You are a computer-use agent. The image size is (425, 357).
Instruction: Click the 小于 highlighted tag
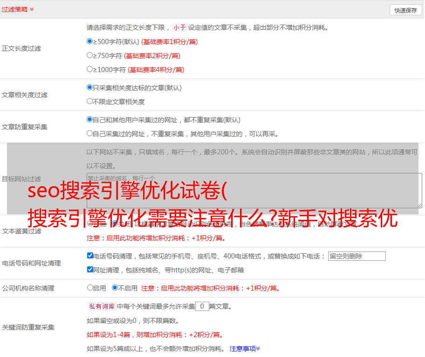pos(179,27)
